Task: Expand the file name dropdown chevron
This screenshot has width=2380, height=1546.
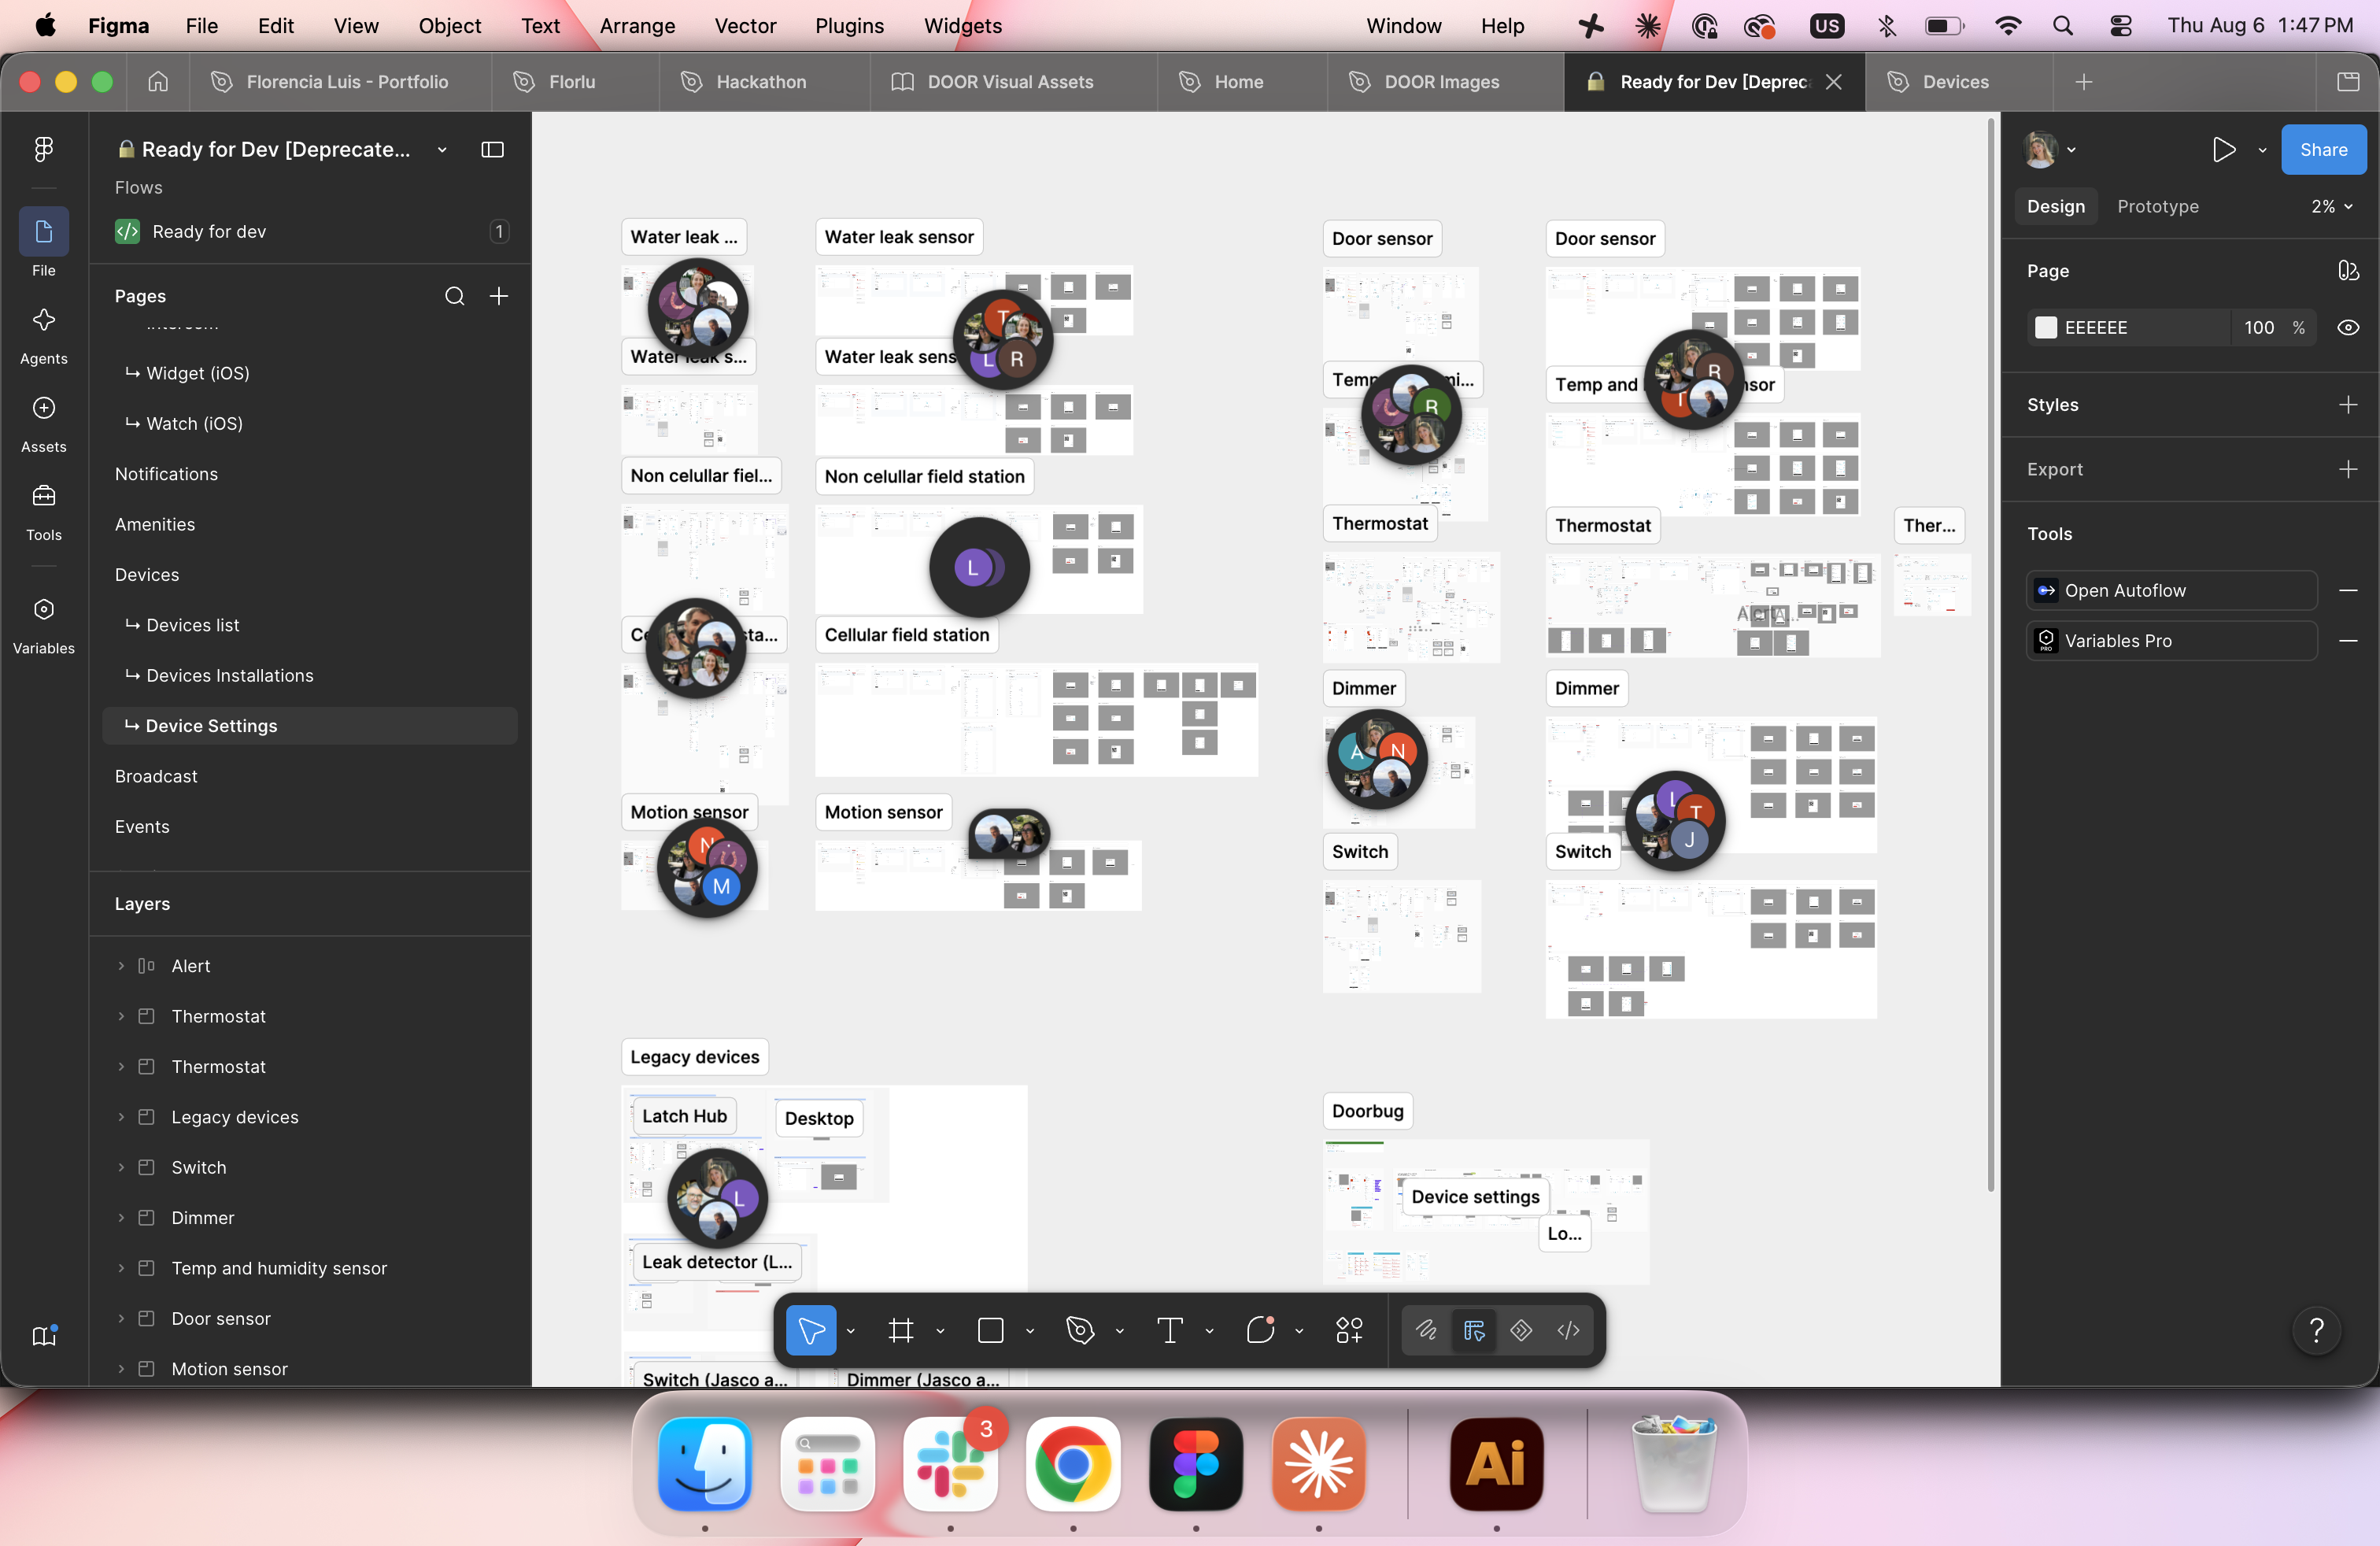Action: [442, 150]
